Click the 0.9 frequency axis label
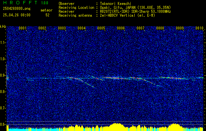 tap(3, 75)
